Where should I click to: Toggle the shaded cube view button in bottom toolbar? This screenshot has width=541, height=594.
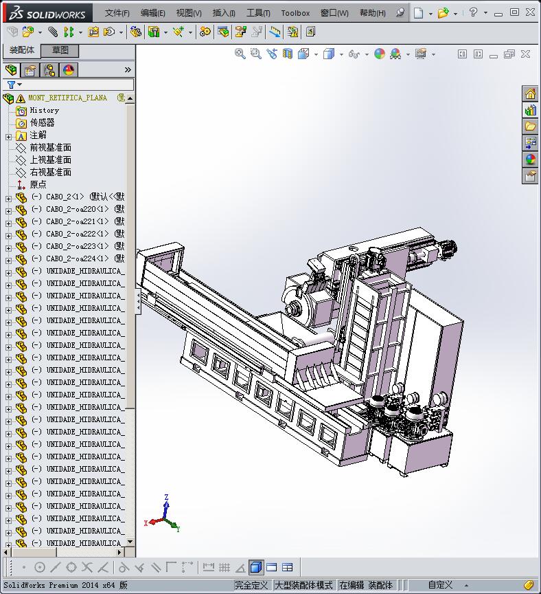coord(256,567)
